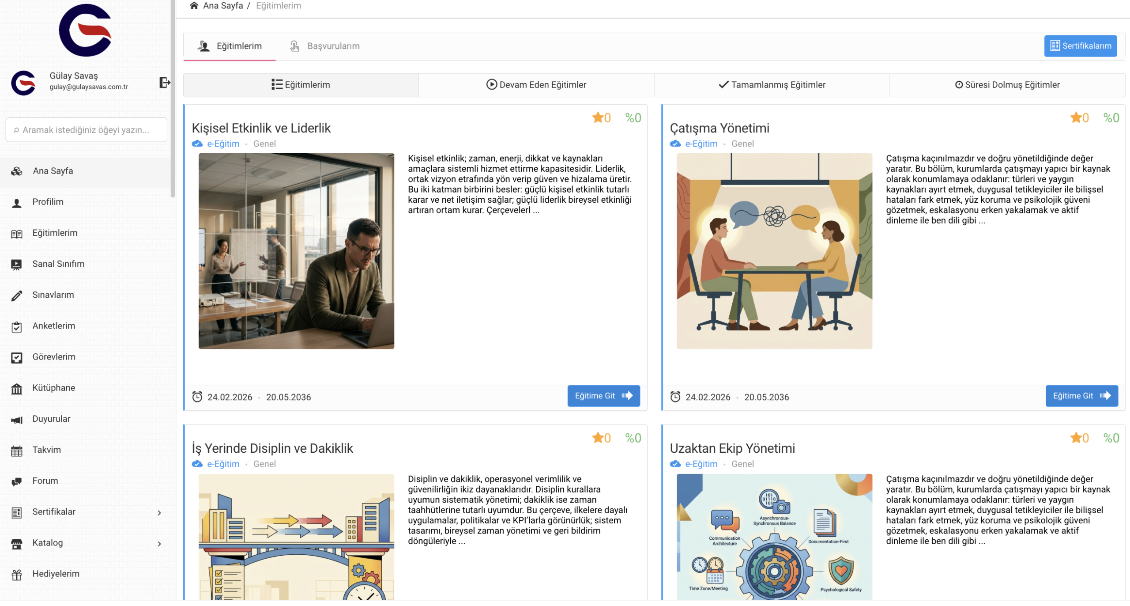Click the Hediyelerim gift icon
Screen dimensions: 1130x606
(x=17, y=575)
